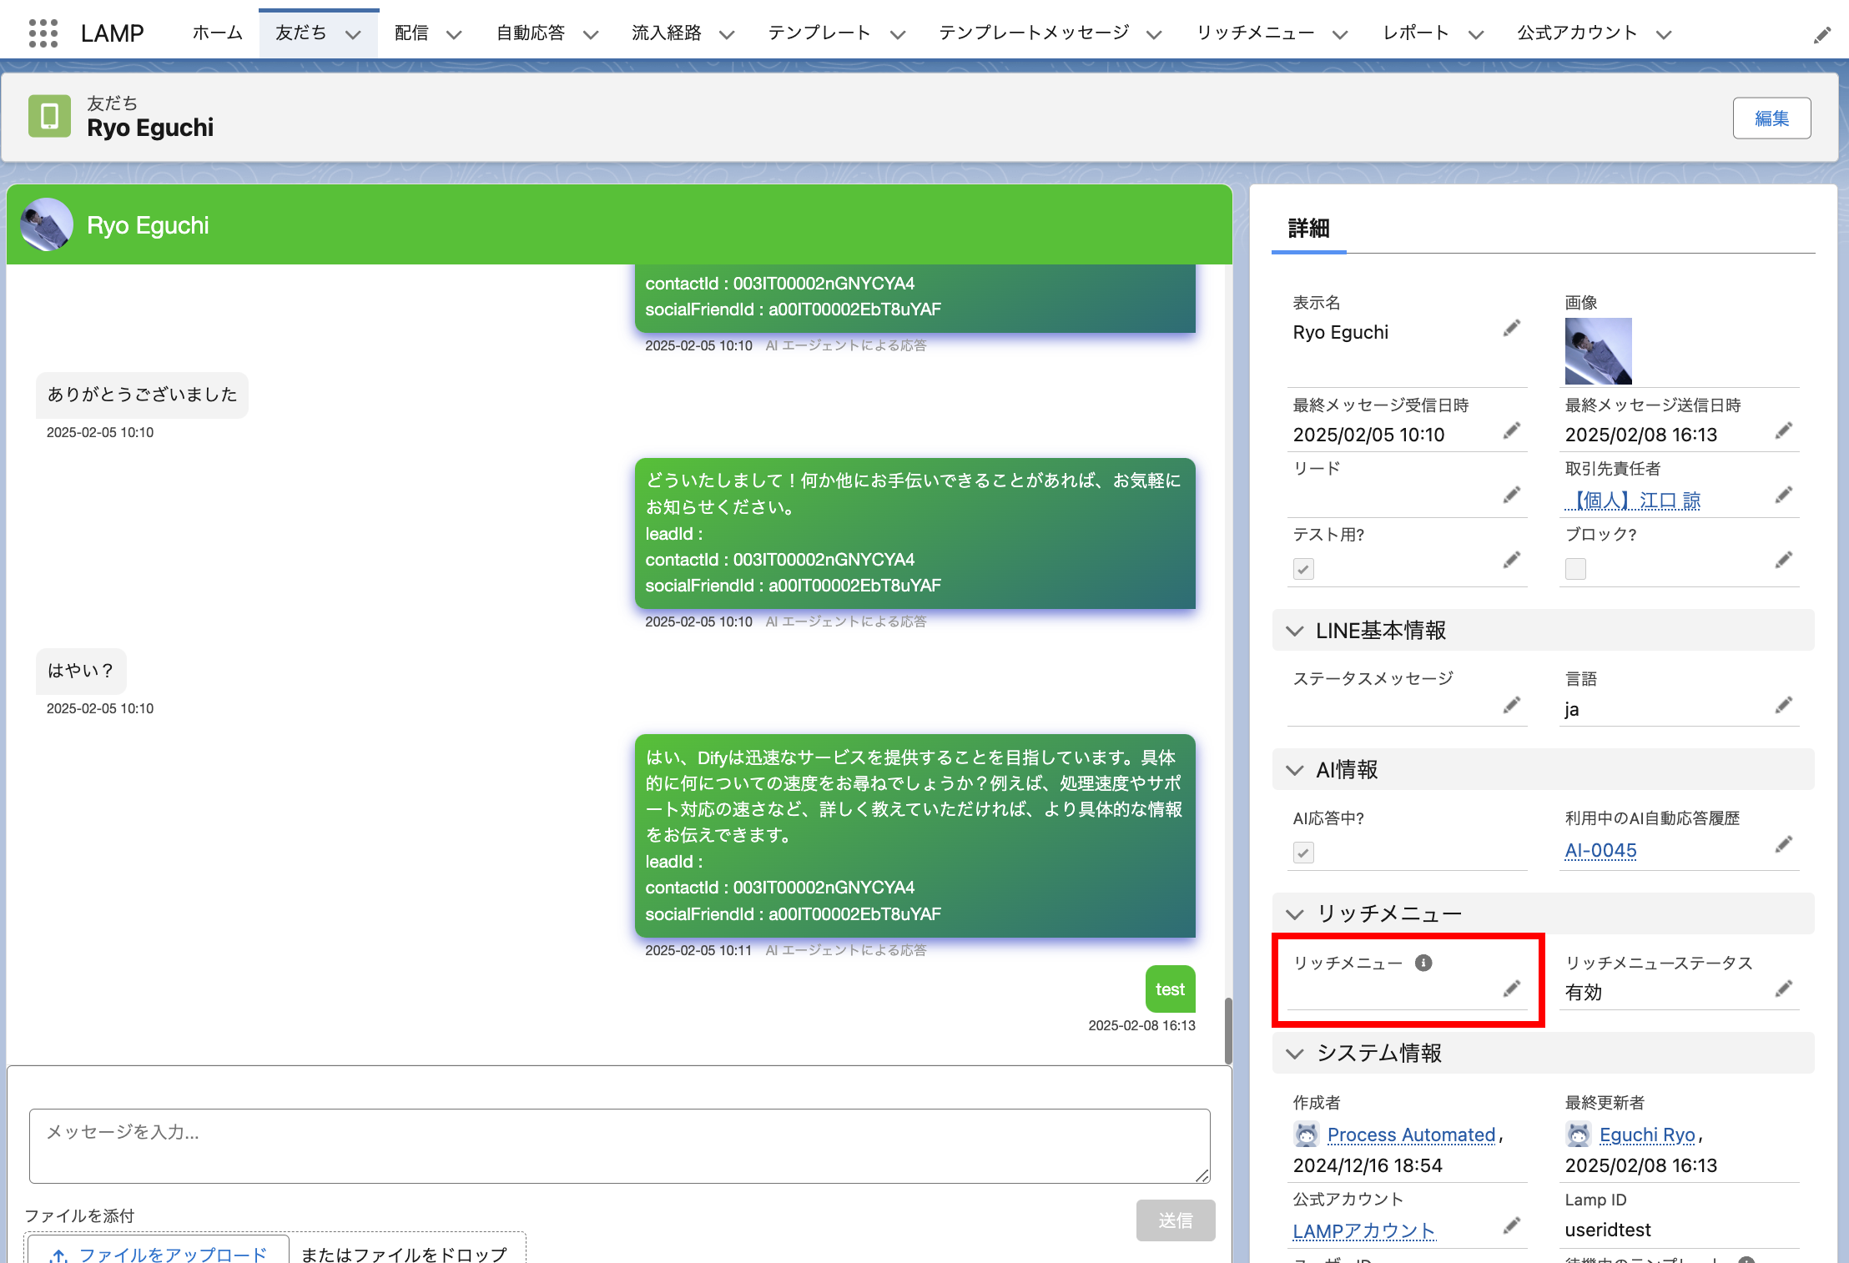Image resolution: width=1849 pixels, height=1263 pixels.
Task: Collapse the LINE基本情報 section
Action: point(1295,631)
